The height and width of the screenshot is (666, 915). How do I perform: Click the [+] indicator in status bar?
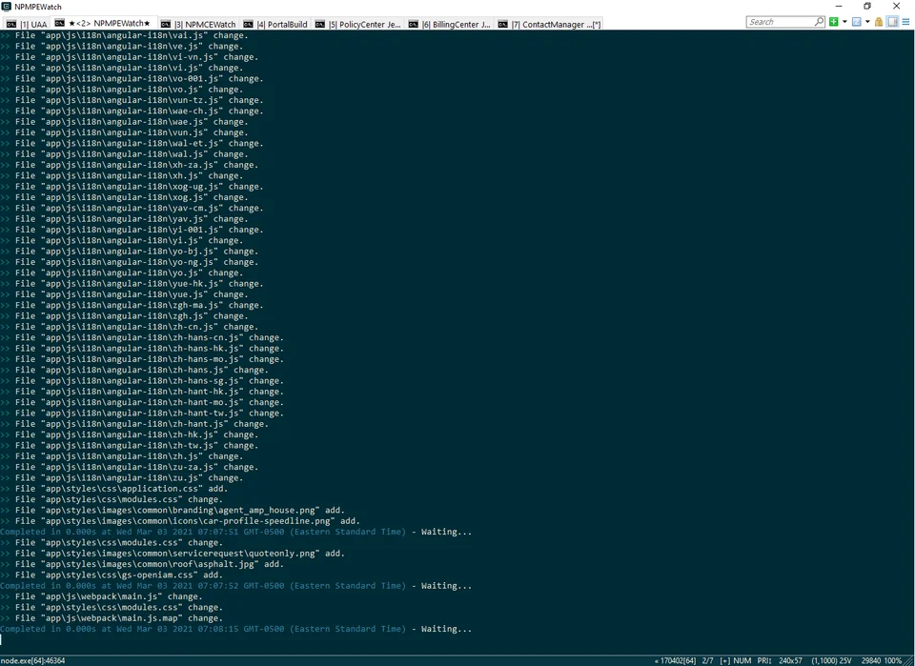[x=724, y=660]
